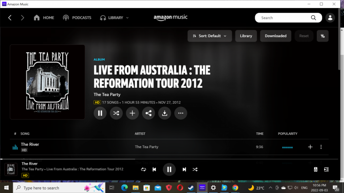Open the user profile menu
The image size is (344, 193).
[330, 18]
